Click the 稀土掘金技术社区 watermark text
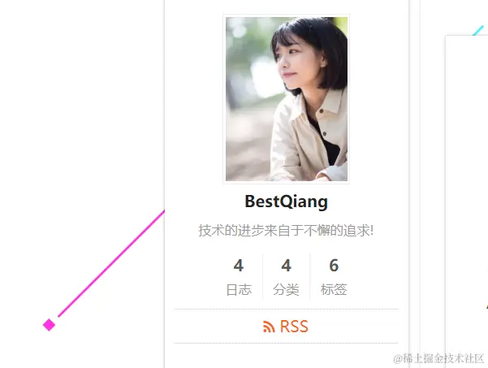This screenshot has width=488, height=368. [x=443, y=358]
